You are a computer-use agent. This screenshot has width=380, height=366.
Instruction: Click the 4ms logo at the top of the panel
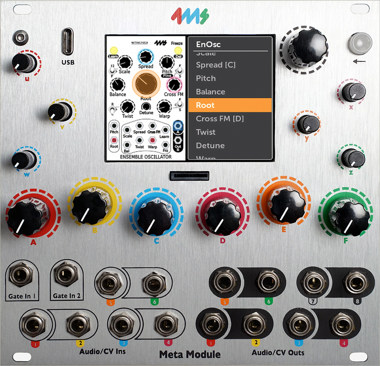[x=190, y=16]
